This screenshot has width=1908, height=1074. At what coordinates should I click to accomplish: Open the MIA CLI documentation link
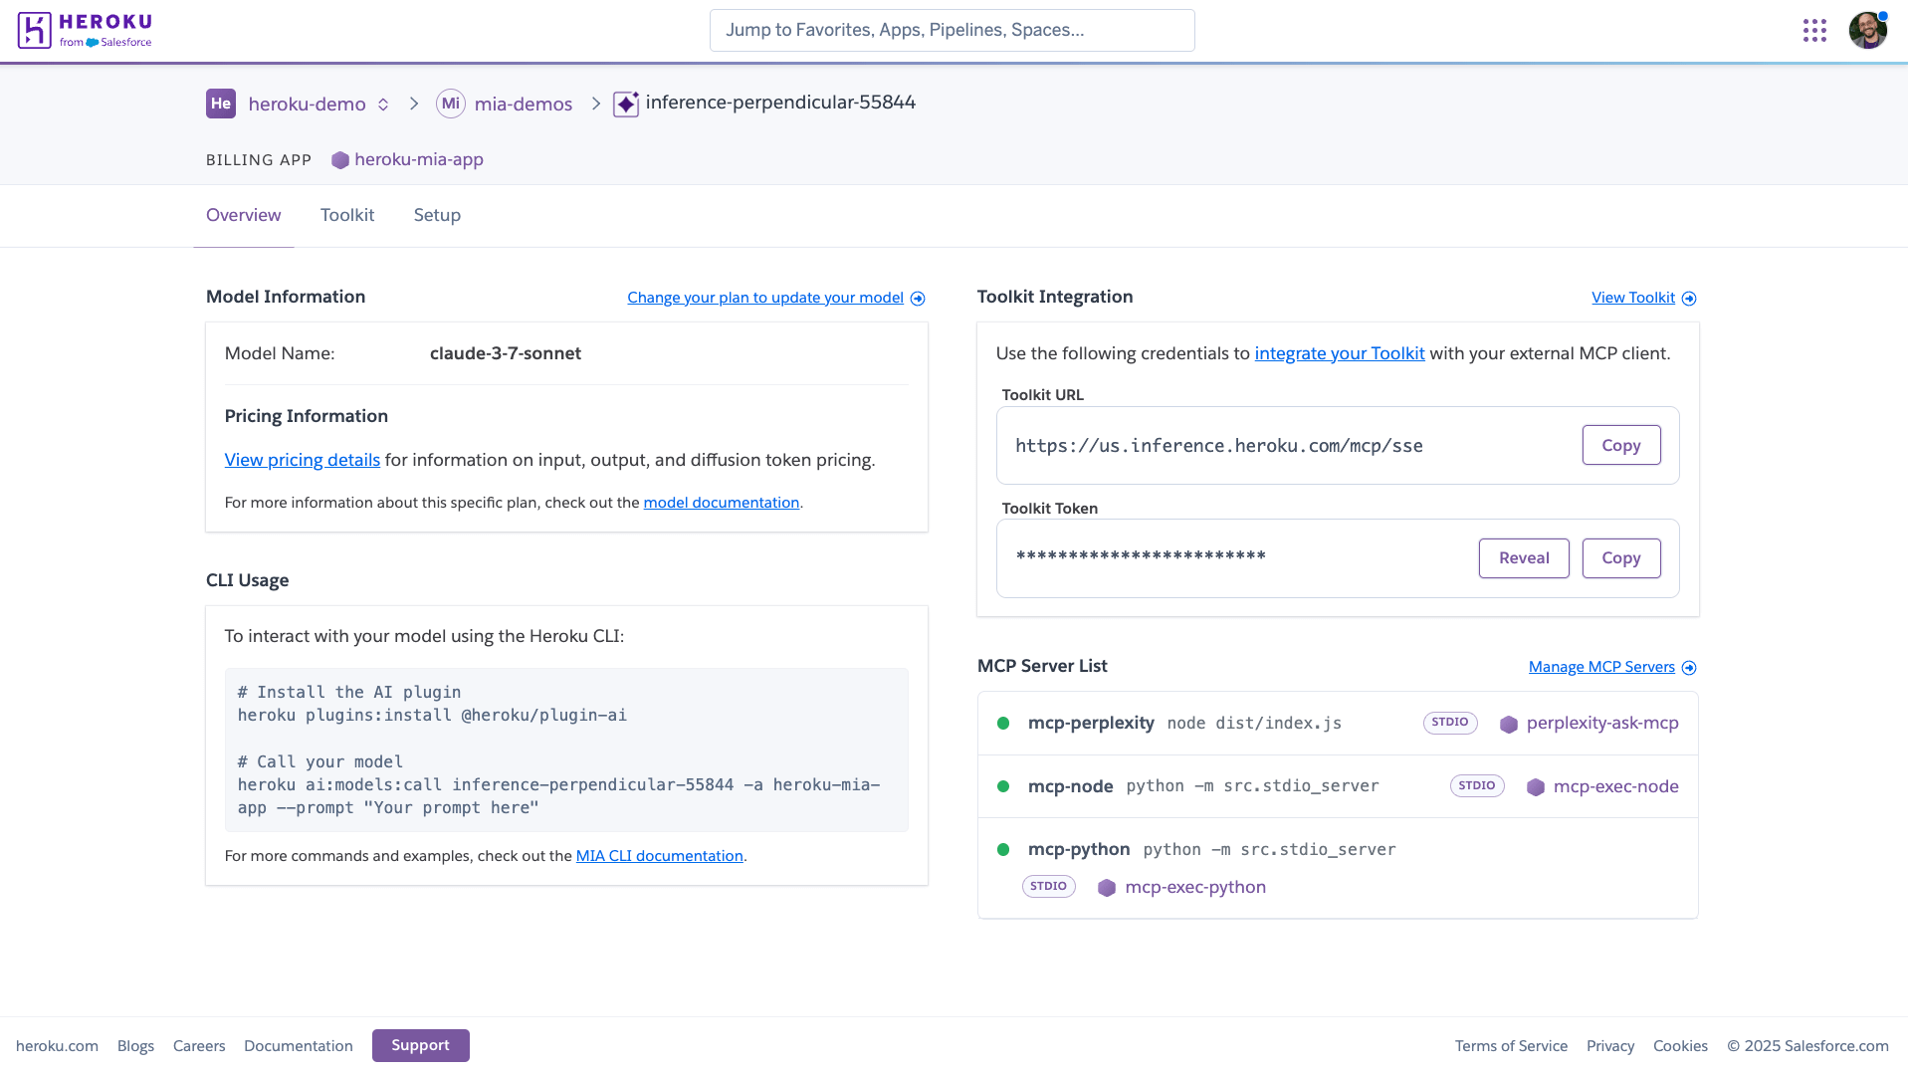click(659, 855)
